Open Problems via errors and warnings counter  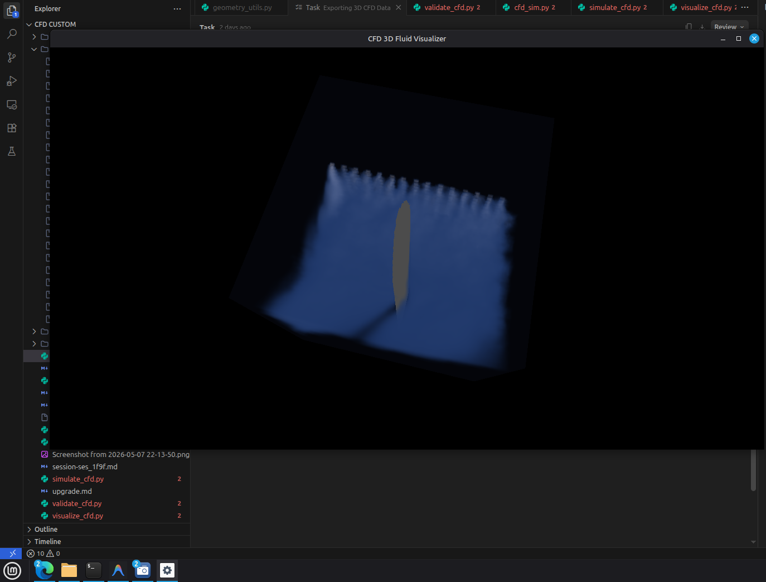click(x=43, y=554)
